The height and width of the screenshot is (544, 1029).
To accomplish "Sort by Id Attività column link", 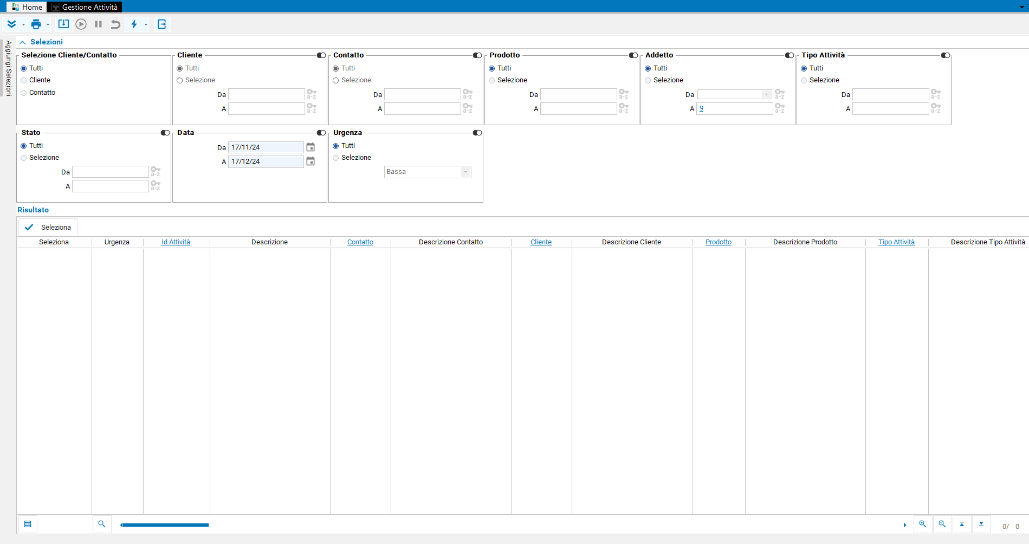I will click(176, 242).
